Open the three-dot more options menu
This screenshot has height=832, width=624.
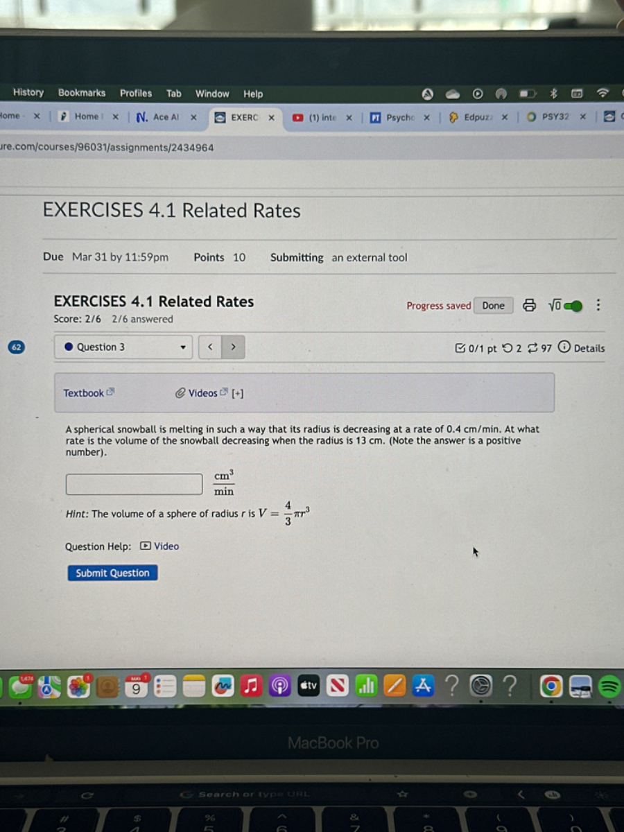click(x=598, y=305)
